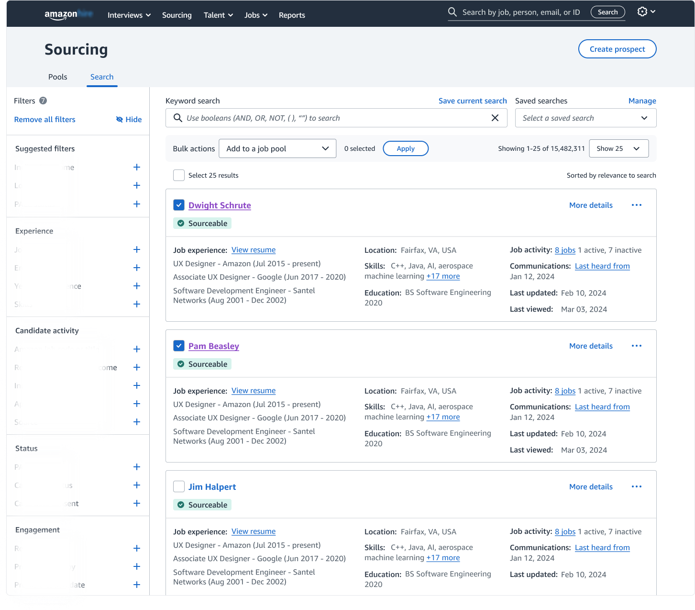Open the chevron next to settings gear
695x610 pixels.
[x=653, y=11]
